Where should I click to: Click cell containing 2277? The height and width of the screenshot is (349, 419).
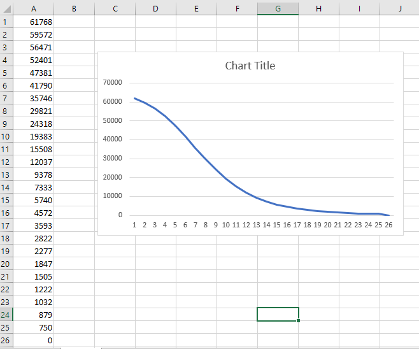coord(33,251)
